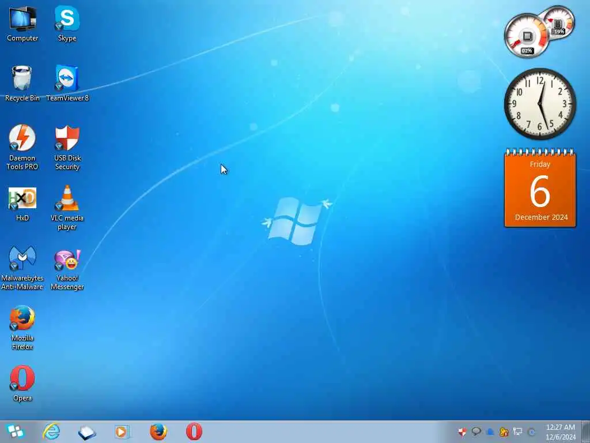Select the Mozilla Firefox desktop shortcut
This screenshot has width=590, height=443.
pyautogui.click(x=22, y=328)
